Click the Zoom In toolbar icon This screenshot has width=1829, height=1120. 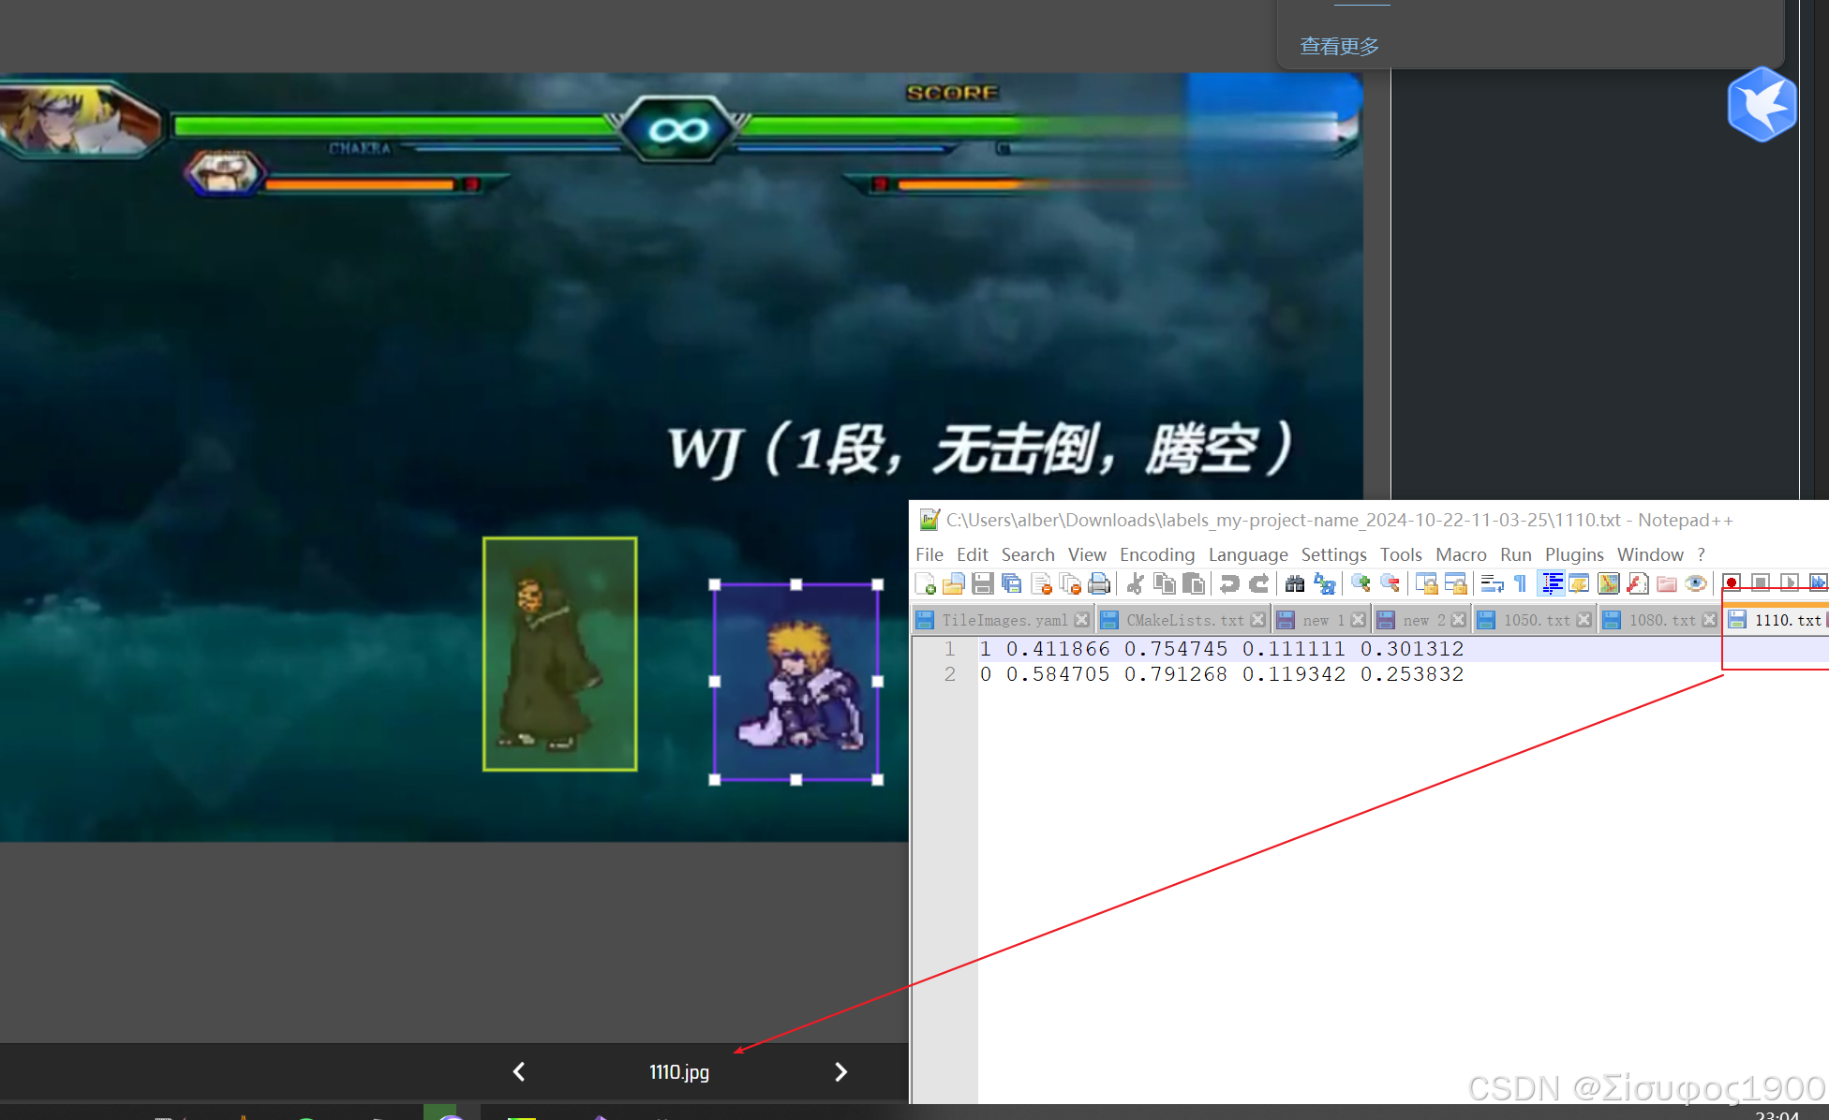(x=1361, y=584)
